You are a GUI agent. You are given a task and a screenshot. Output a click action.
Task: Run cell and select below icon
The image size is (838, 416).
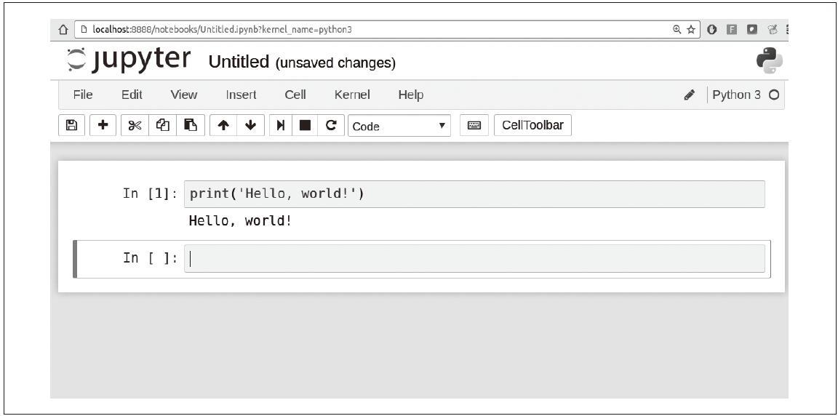tap(281, 125)
